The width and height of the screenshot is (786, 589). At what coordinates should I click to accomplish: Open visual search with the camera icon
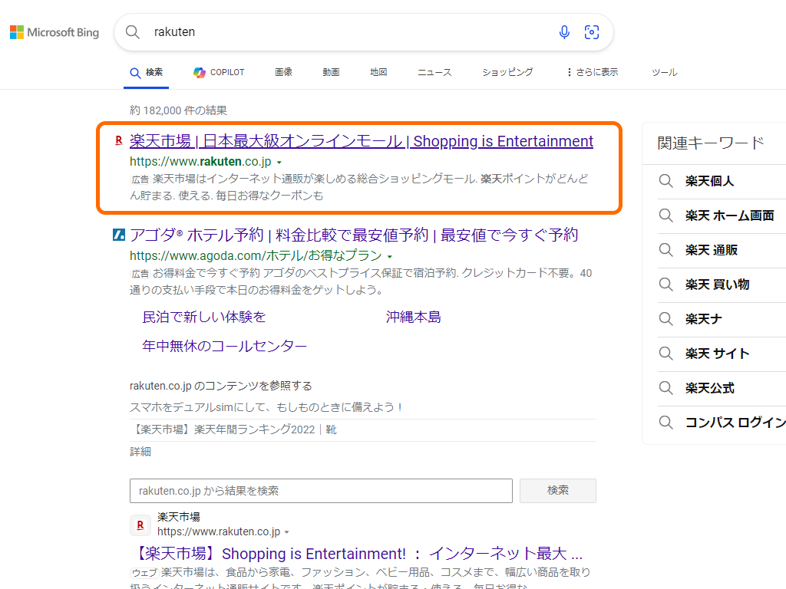point(591,32)
